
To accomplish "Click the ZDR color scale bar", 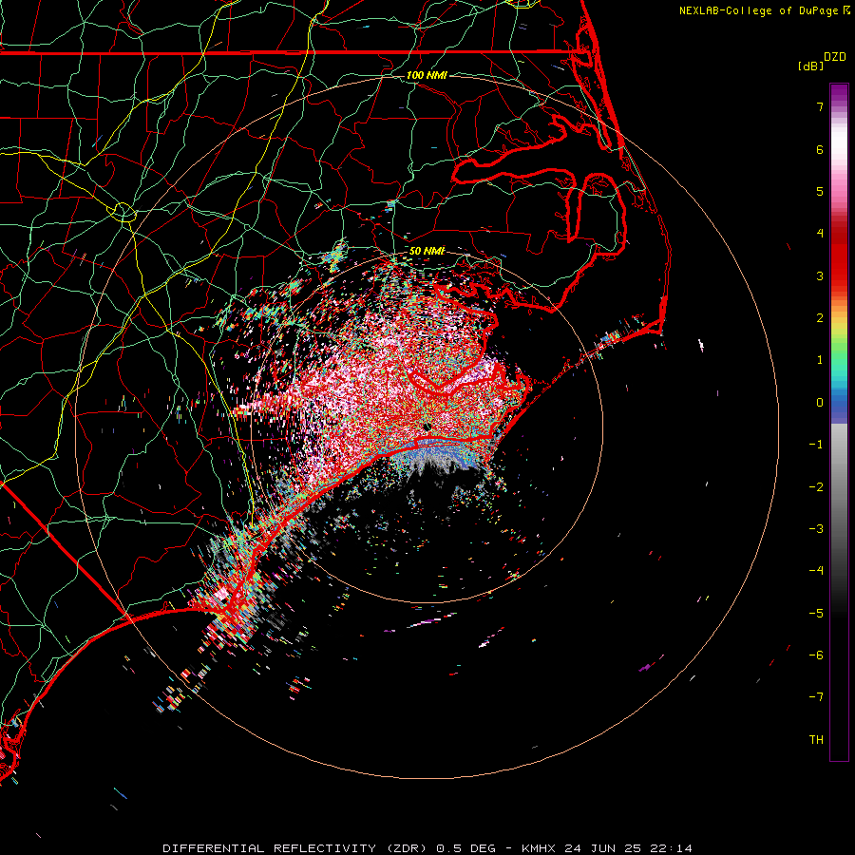I will 839,422.
